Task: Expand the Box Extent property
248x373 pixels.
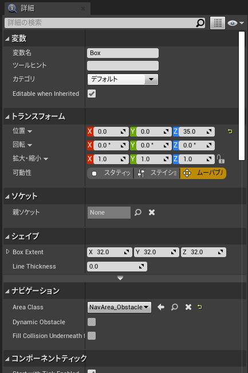Action: point(7,251)
